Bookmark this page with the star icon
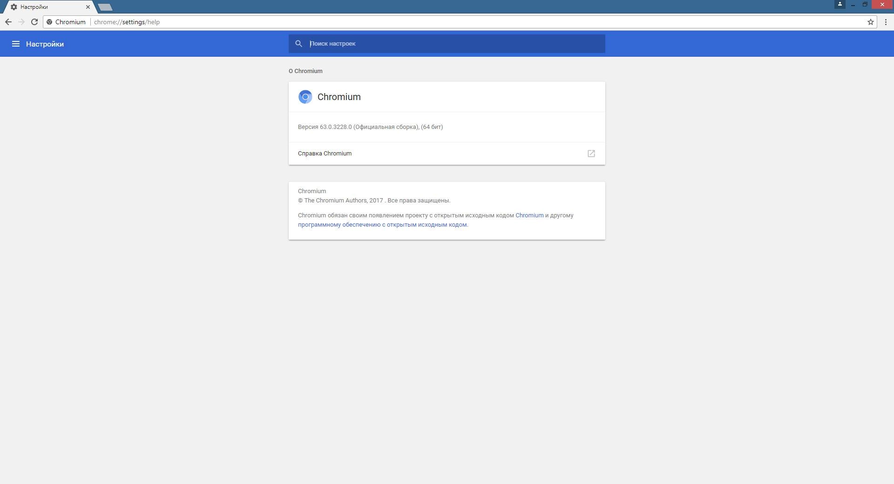The width and height of the screenshot is (894, 484). pos(870,22)
